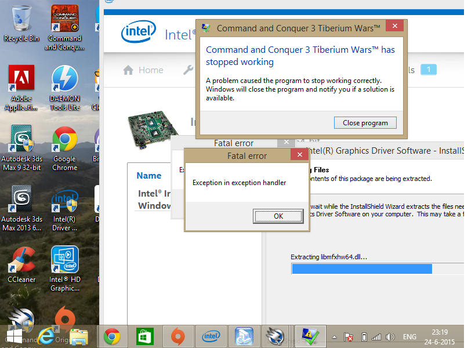475x348 pixels.
Task: Open Intel HD Graphics desktop shortcut
Action: point(65,269)
